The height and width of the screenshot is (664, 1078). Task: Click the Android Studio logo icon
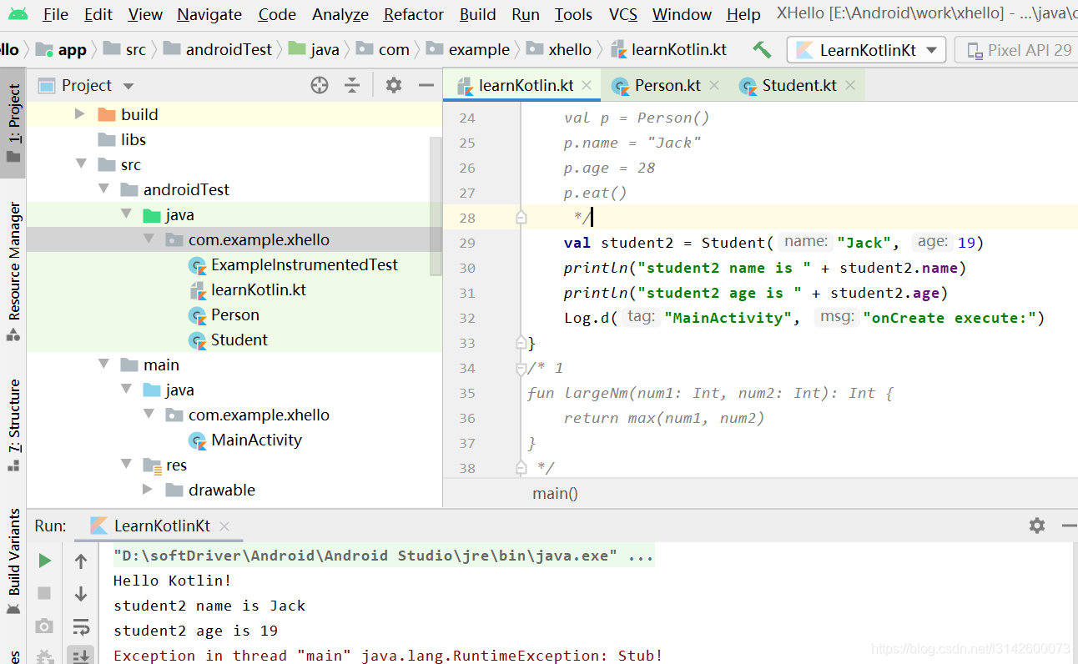click(x=17, y=14)
